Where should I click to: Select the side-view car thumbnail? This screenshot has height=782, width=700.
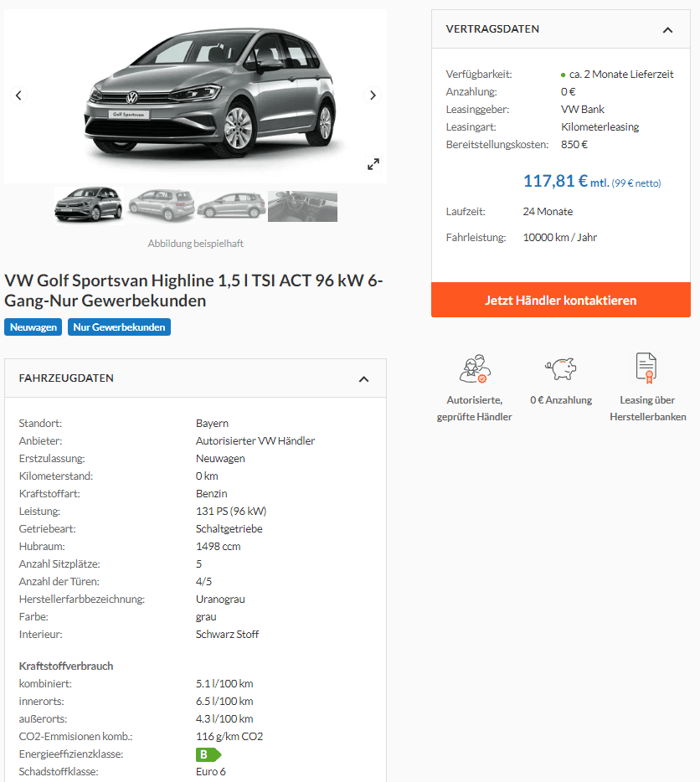tap(231, 205)
